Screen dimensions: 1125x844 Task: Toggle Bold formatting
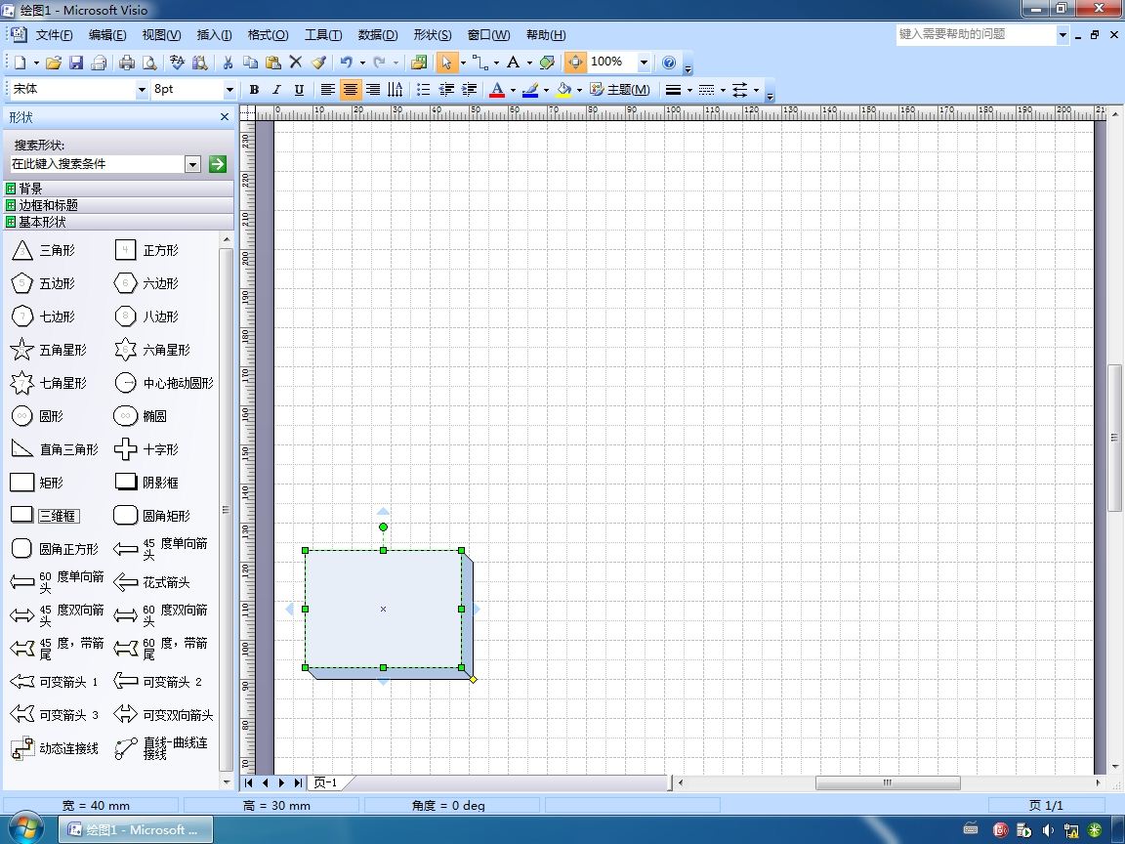[x=254, y=90]
